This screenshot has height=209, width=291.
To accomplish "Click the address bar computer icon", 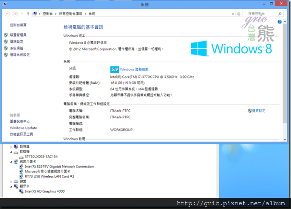I will coord(35,13).
